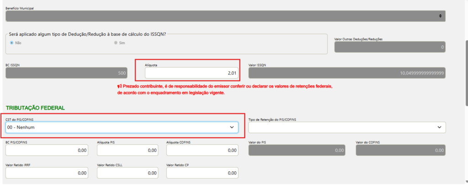Viewport: 468px width, 185px height.
Task: Click the Valor ISSQN field
Action: [x=347, y=73]
